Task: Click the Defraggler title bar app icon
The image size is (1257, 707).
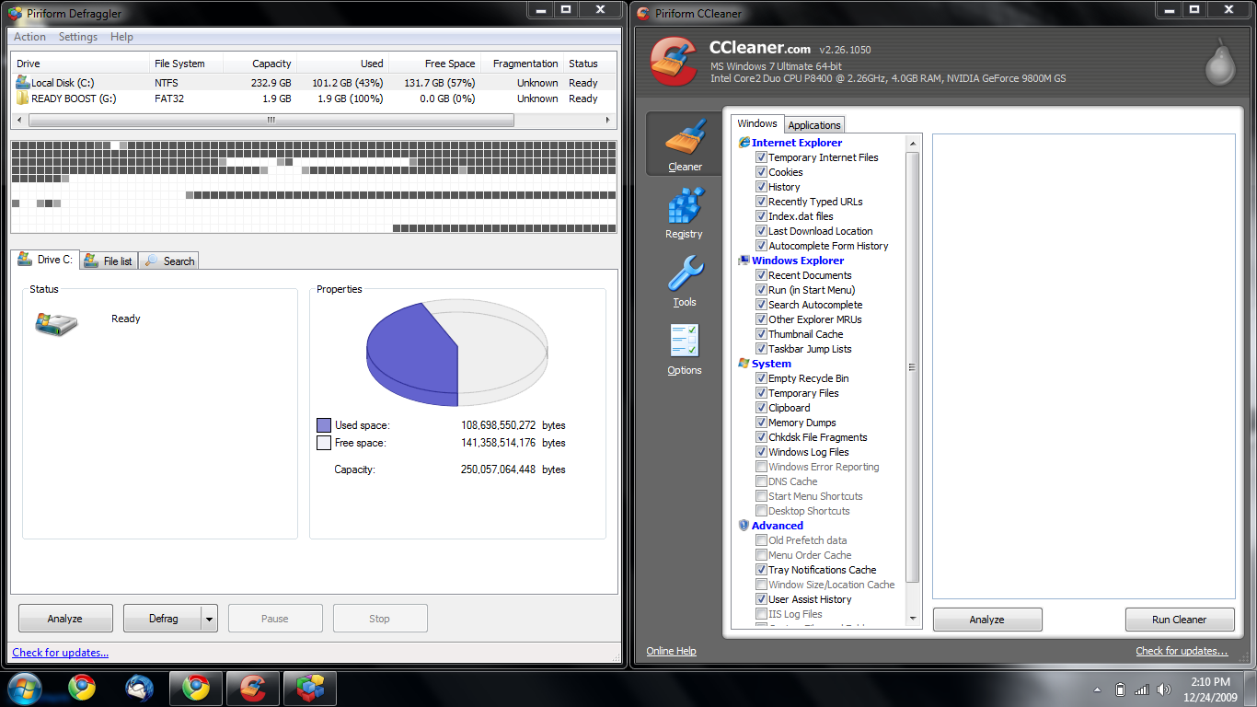Action: point(15,14)
